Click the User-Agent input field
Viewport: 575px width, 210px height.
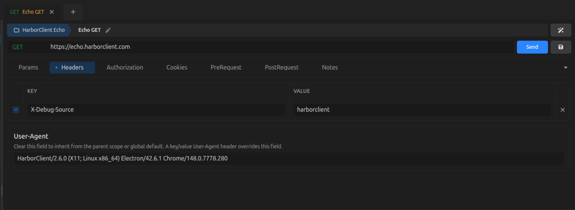pos(288,158)
